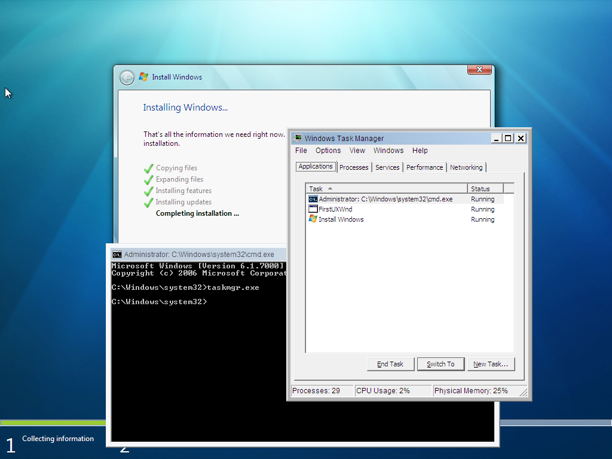Click the back arrow in Install Windows
The width and height of the screenshot is (612, 459).
[127, 78]
